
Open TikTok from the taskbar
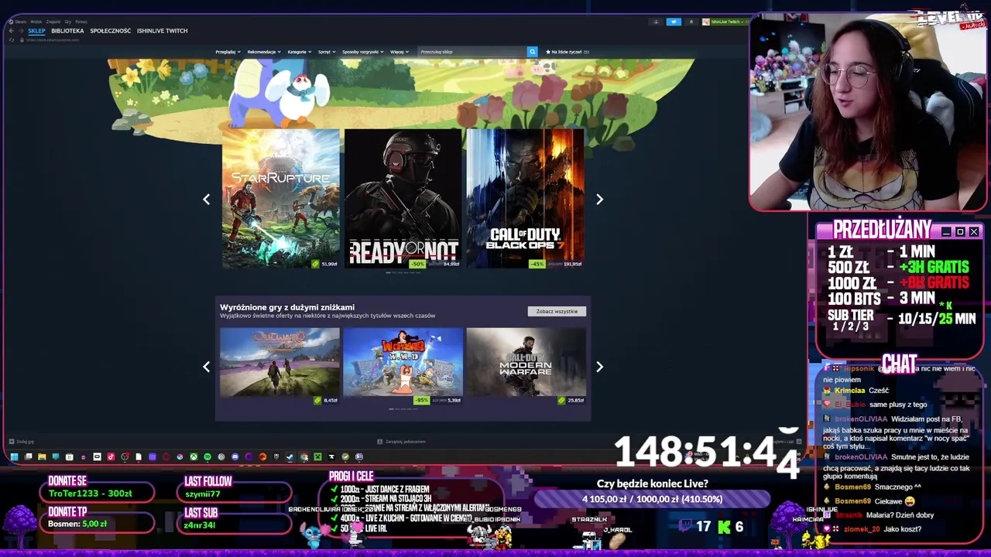pos(111,456)
